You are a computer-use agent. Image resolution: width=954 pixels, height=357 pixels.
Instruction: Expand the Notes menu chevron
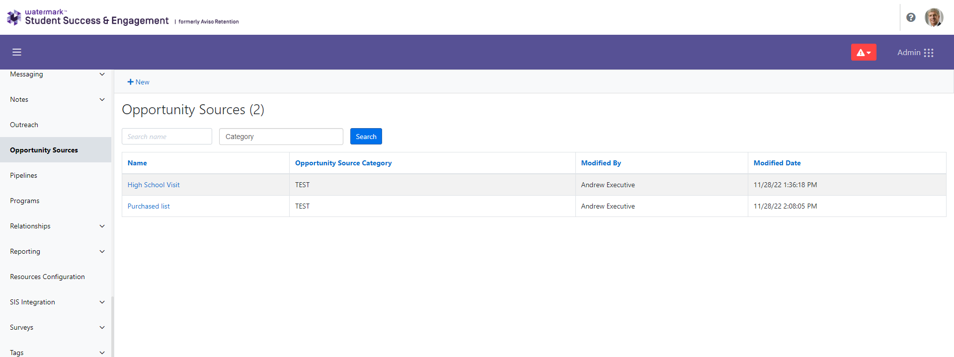102,100
